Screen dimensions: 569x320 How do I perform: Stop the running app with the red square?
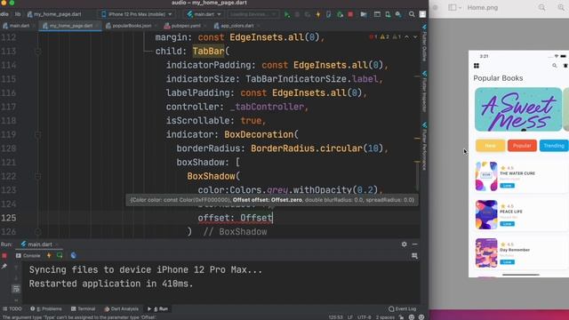pyautogui.click(x=350, y=14)
